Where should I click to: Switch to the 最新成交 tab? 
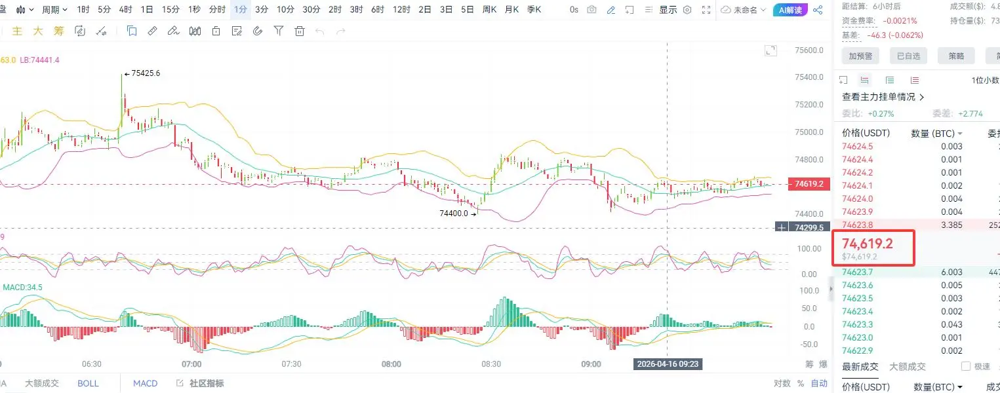(x=860, y=366)
